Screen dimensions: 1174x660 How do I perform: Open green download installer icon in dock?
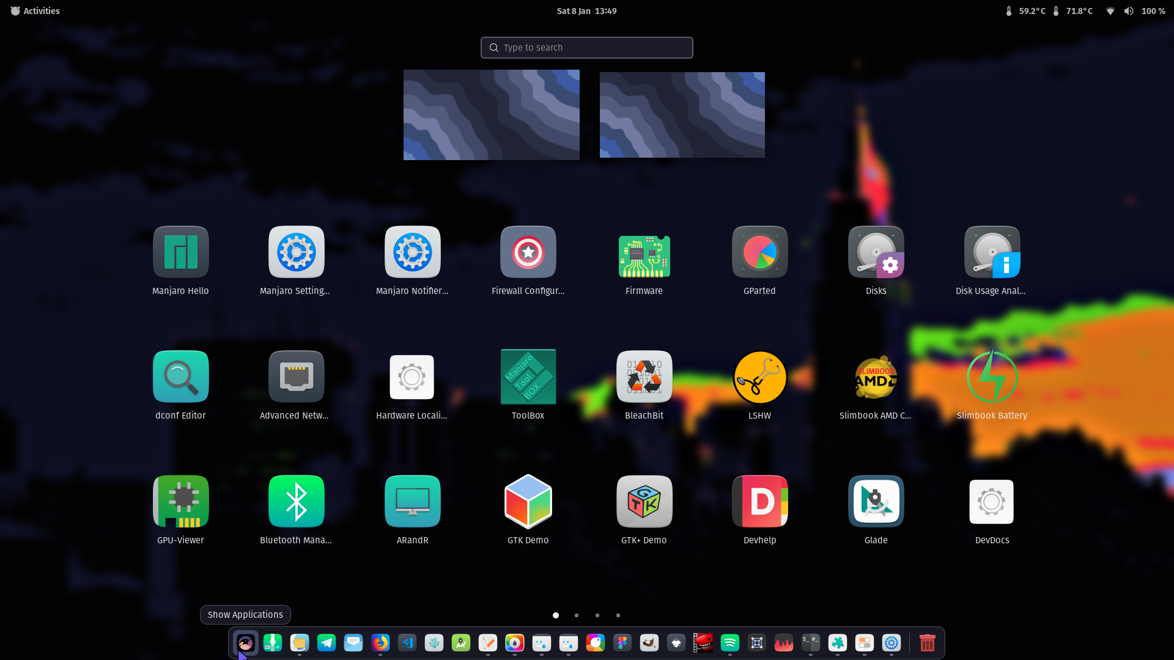pyautogui.click(x=273, y=643)
